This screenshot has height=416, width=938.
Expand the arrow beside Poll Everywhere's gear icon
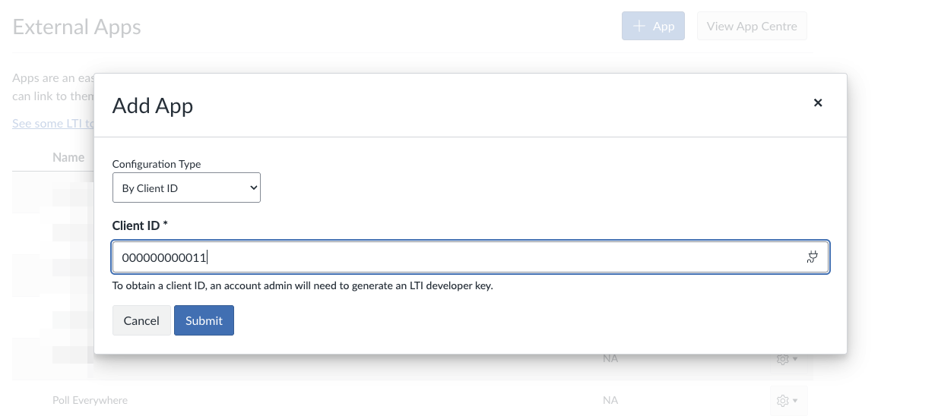pyautogui.click(x=795, y=400)
